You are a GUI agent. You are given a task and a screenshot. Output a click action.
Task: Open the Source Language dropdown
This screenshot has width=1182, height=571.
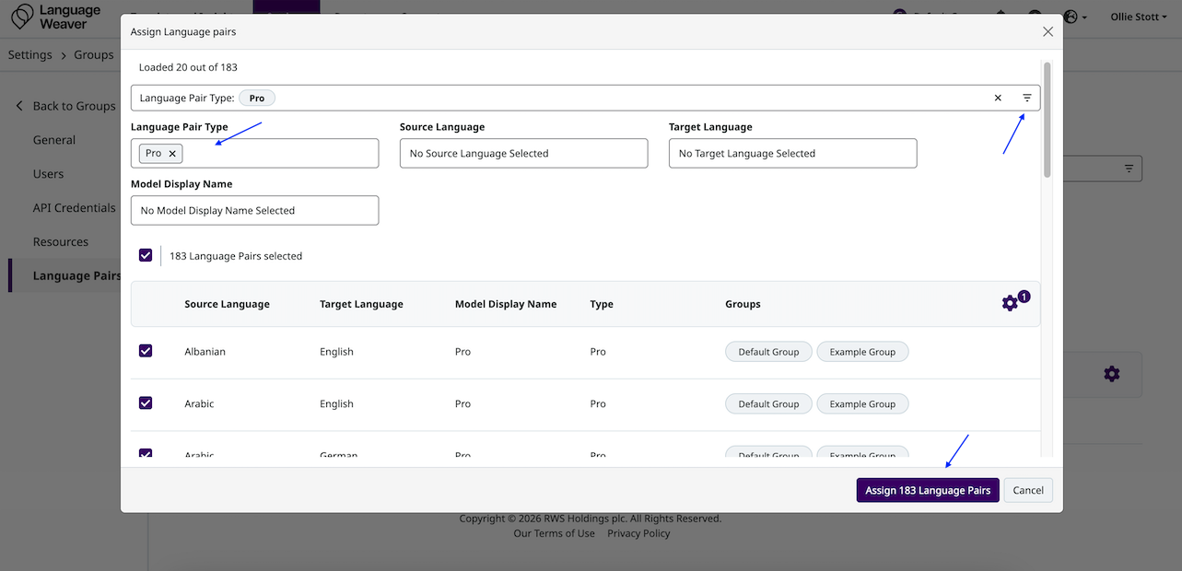(x=523, y=154)
